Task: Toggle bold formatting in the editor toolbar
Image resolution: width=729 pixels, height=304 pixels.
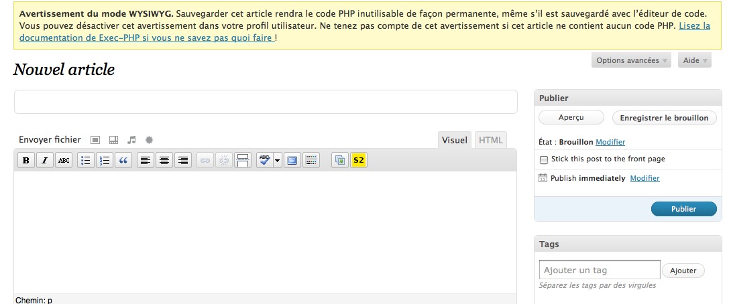Action: (26, 160)
